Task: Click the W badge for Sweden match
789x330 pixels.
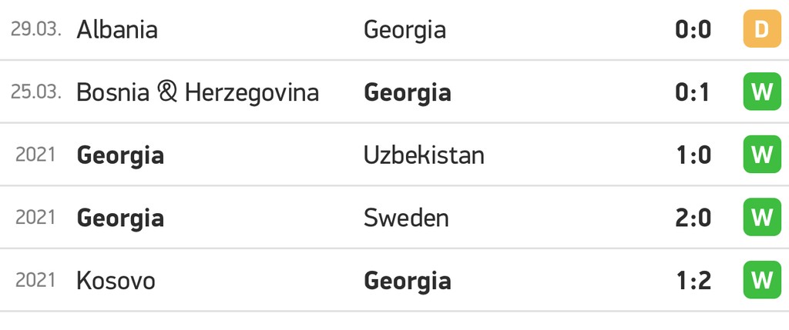Action: [762, 218]
